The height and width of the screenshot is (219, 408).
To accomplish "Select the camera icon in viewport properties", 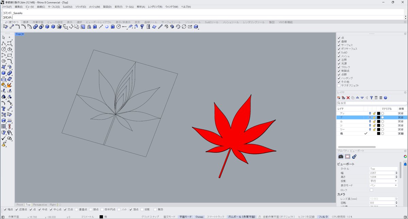I will [x=341, y=156].
